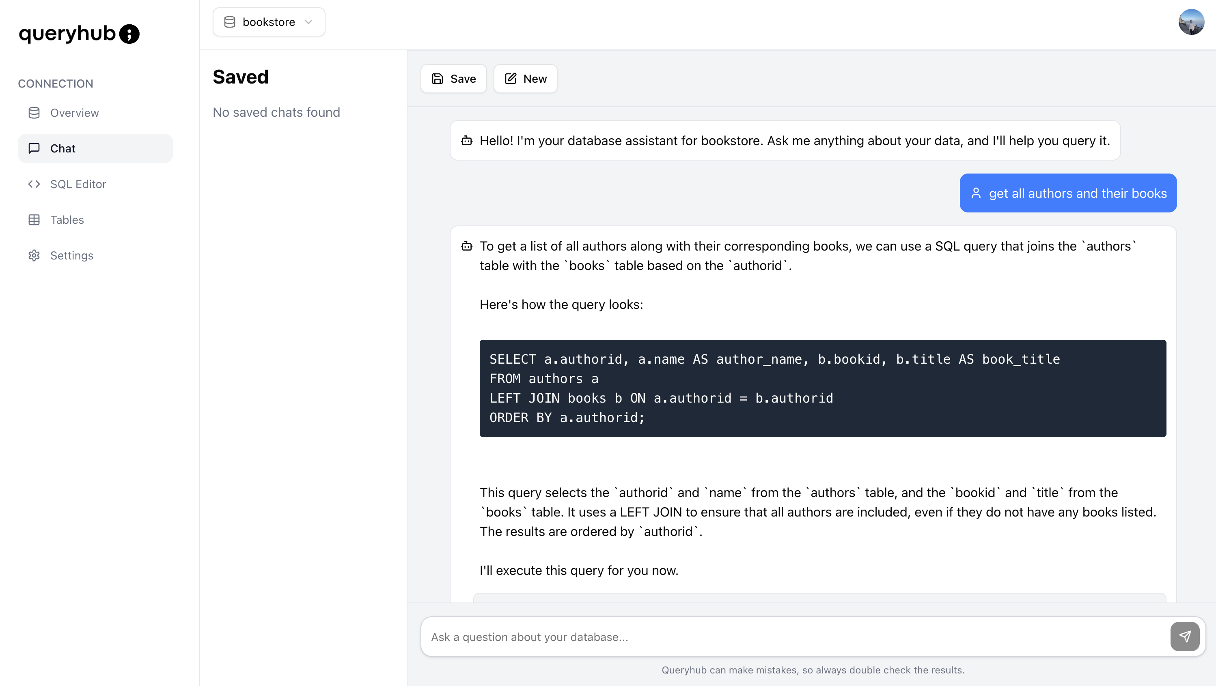Open Chat via the speech bubble icon
Image resolution: width=1216 pixels, height=686 pixels.
click(34, 148)
